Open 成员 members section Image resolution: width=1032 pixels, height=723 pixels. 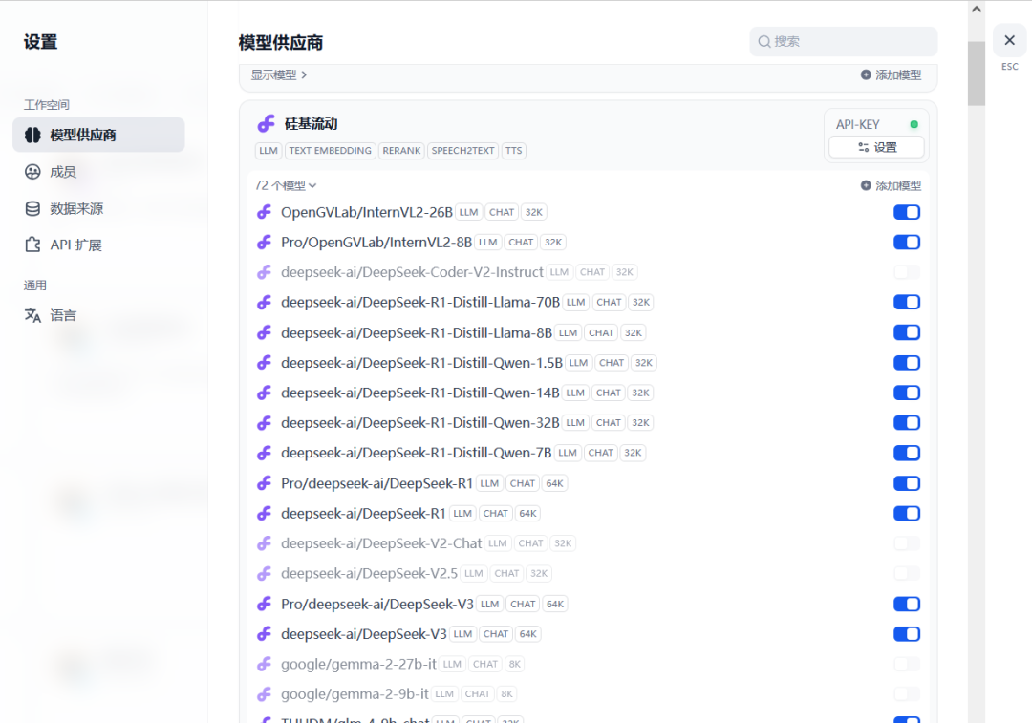coord(98,172)
